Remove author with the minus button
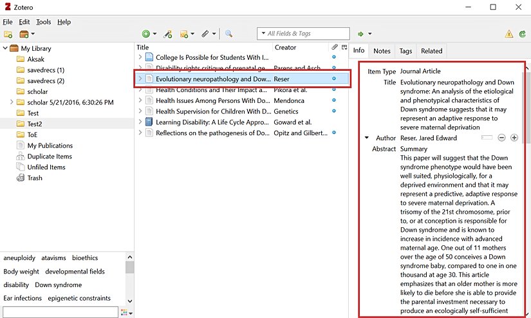Image resolution: width=531 pixels, height=318 pixels. coord(502,138)
